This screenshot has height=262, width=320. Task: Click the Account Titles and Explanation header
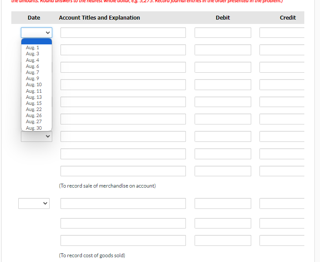[x=99, y=18]
